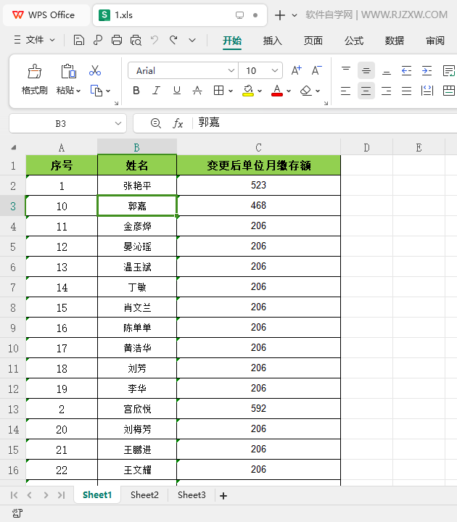The width and height of the screenshot is (457, 522).
Task: Click the formula bar zoom magnifier icon
Action: click(x=155, y=123)
